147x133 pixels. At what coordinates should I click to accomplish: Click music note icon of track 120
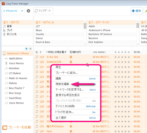(x=37, y=62)
